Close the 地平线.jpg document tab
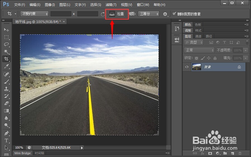Image resolution: width=251 pixels, height=157 pixels. click(x=64, y=21)
